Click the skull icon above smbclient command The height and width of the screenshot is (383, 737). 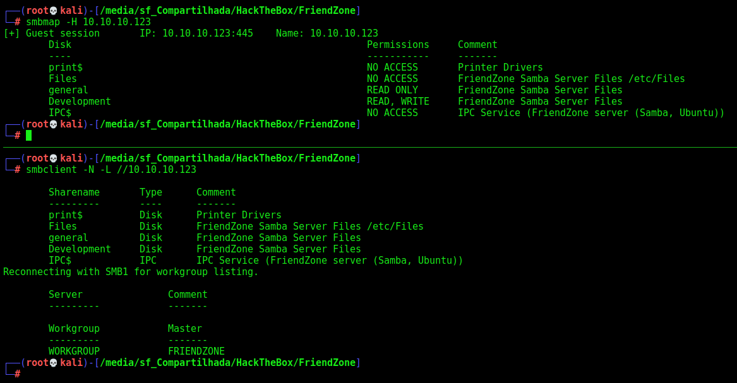point(54,158)
